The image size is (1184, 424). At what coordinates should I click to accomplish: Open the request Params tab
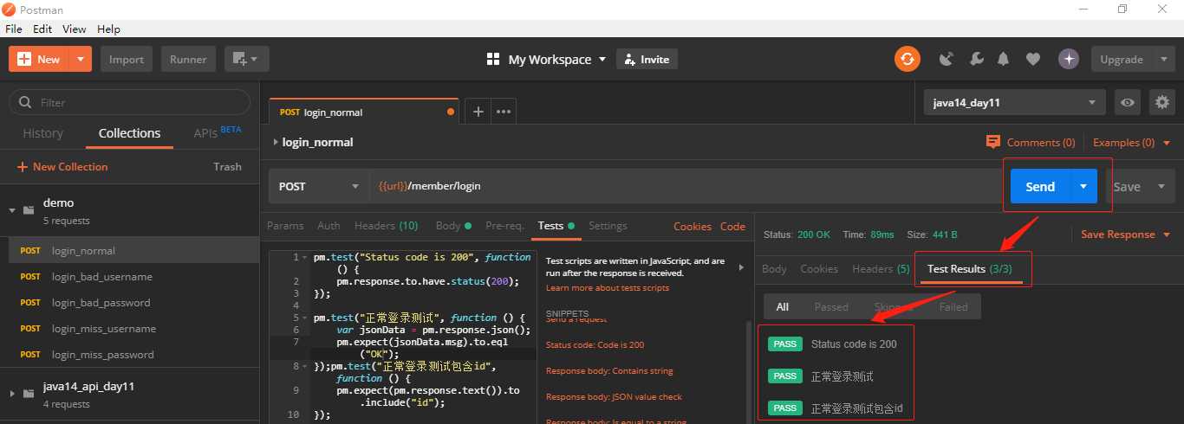tap(285, 226)
